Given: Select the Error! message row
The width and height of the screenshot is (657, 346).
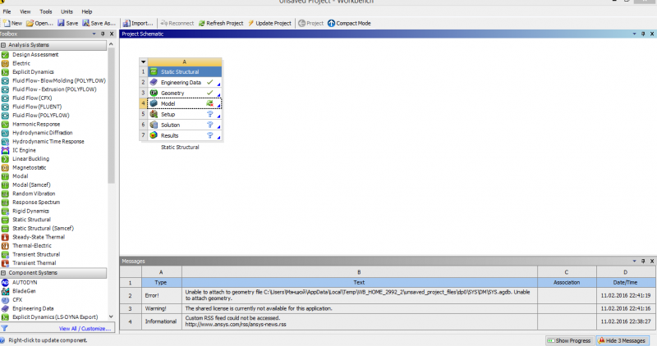Looking at the screenshot, I should [x=388, y=295].
